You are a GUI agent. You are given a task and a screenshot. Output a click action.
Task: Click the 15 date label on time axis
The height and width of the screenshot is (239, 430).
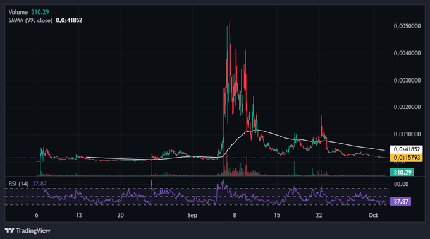277,215
